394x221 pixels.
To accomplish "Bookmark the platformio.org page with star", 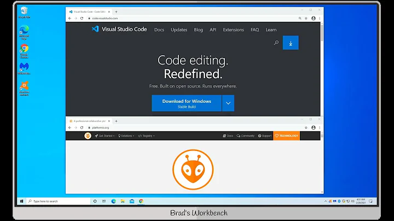I will [306, 127].
